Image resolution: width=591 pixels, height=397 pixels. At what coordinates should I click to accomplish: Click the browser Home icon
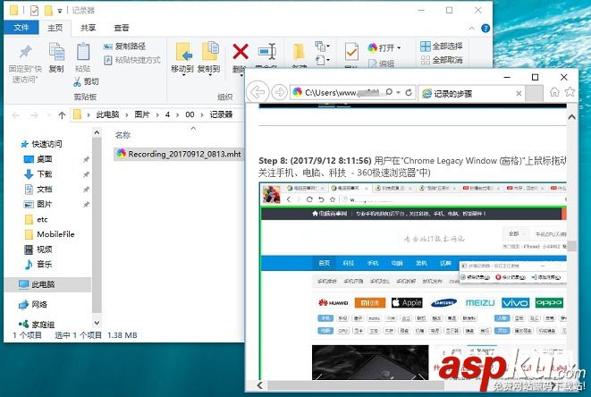click(x=554, y=91)
